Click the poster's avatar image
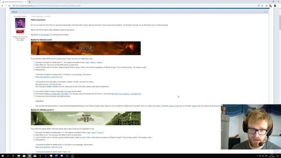The height and width of the screenshot is (158, 281). [20, 23]
